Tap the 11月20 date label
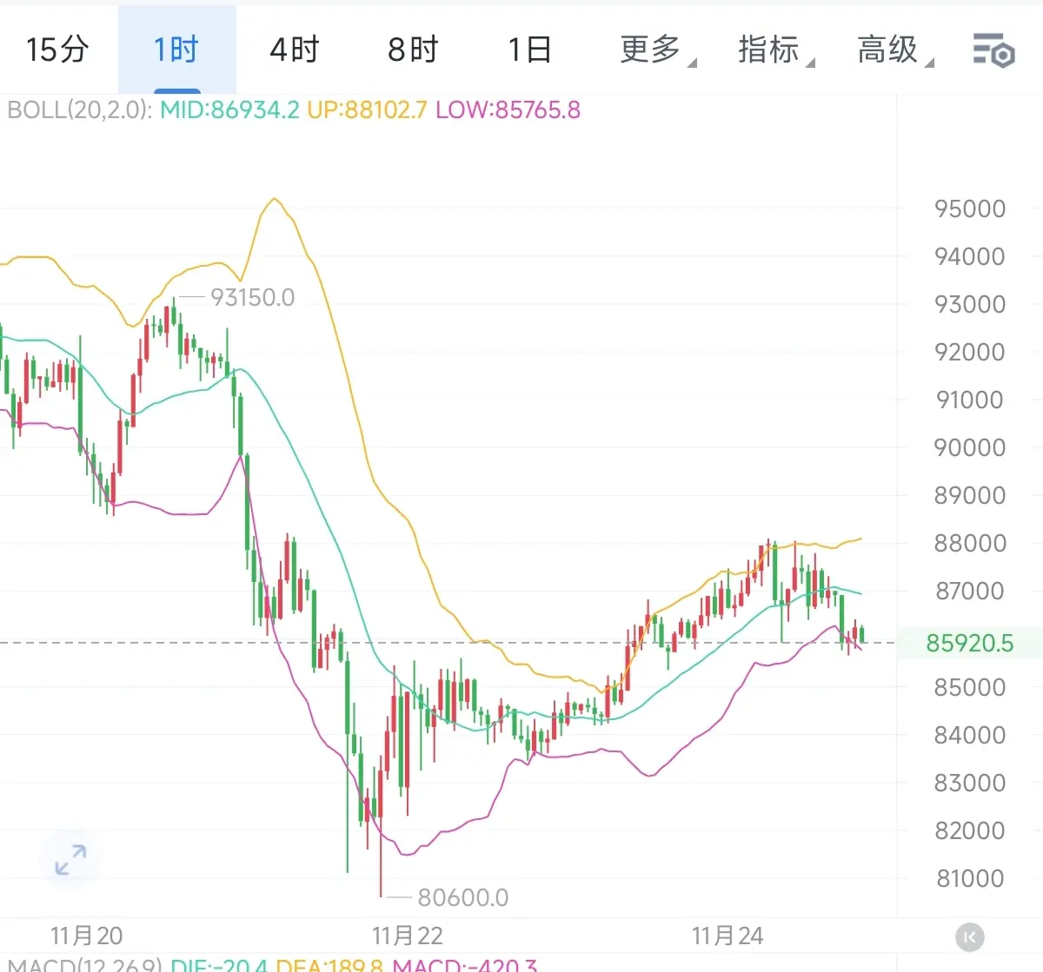This screenshot has width=1043, height=972. 86,936
